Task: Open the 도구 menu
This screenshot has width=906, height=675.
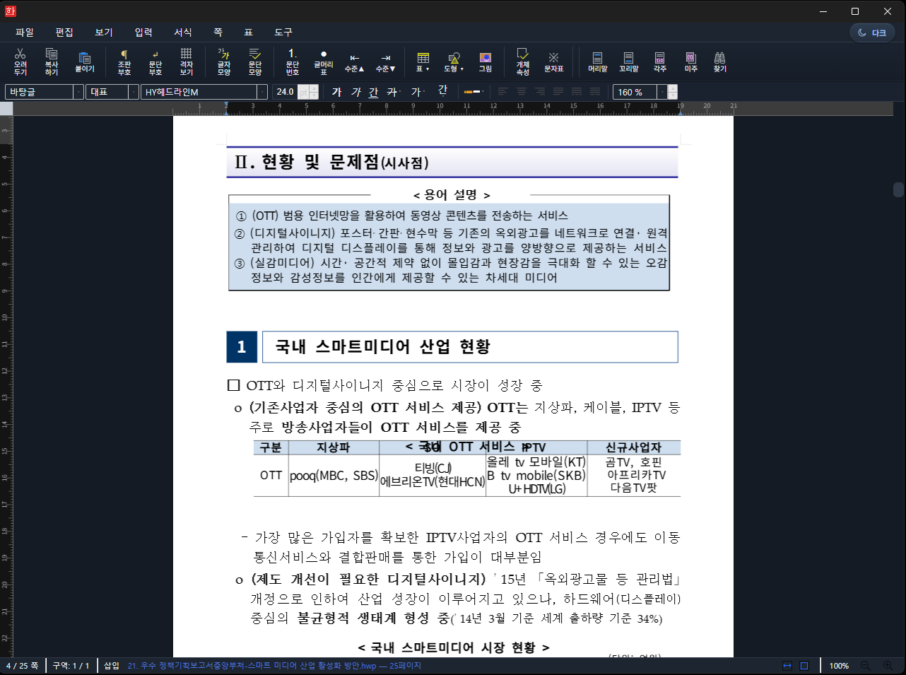Action: 283,33
